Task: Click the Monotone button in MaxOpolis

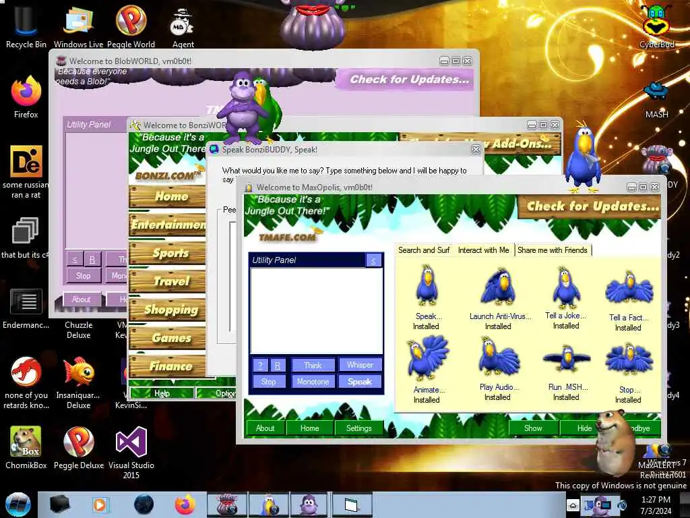Action: pyautogui.click(x=313, y=382)
